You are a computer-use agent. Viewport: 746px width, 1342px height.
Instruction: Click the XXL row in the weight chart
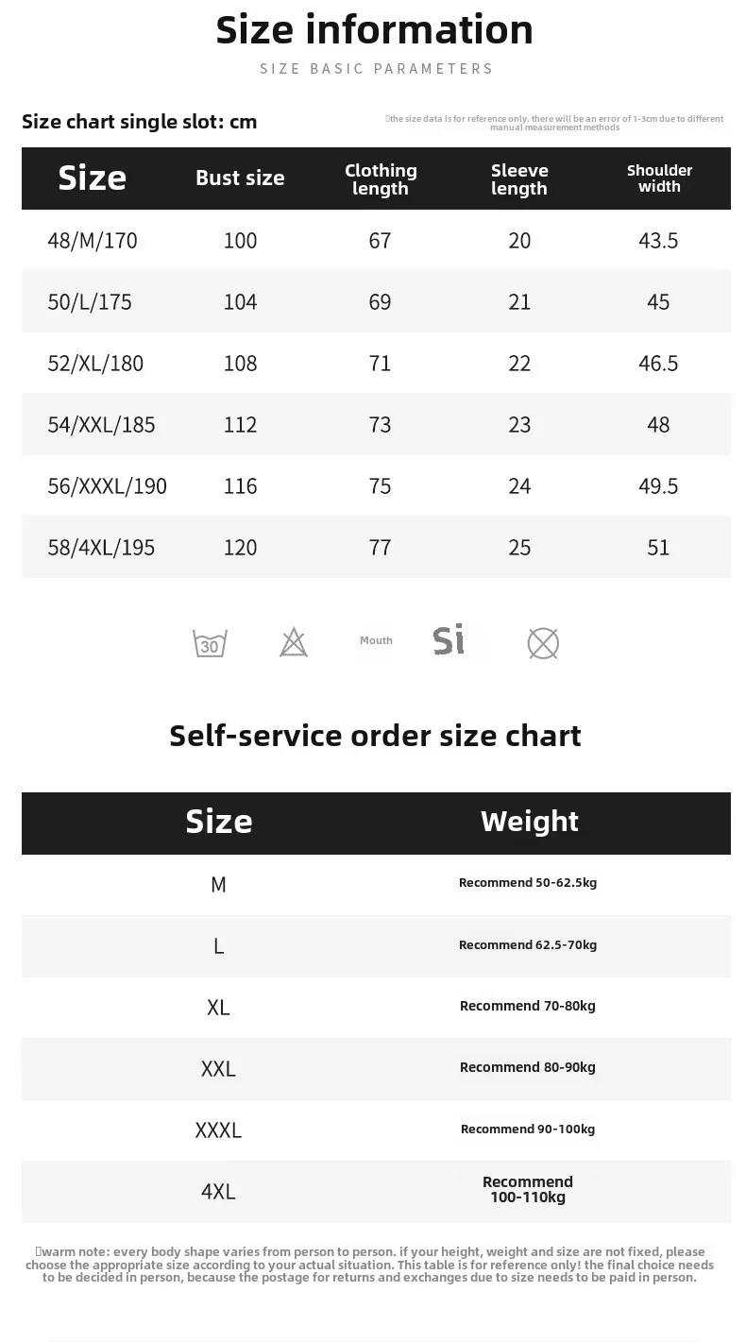point(218,1069)
